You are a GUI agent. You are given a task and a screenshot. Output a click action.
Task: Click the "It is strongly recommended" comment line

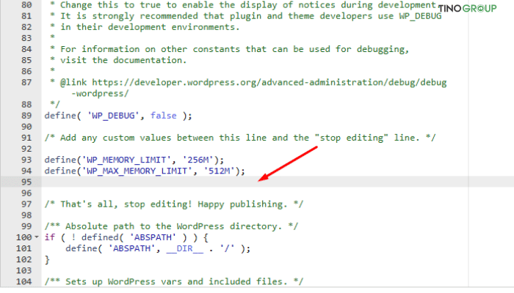(x=246, y=16)
